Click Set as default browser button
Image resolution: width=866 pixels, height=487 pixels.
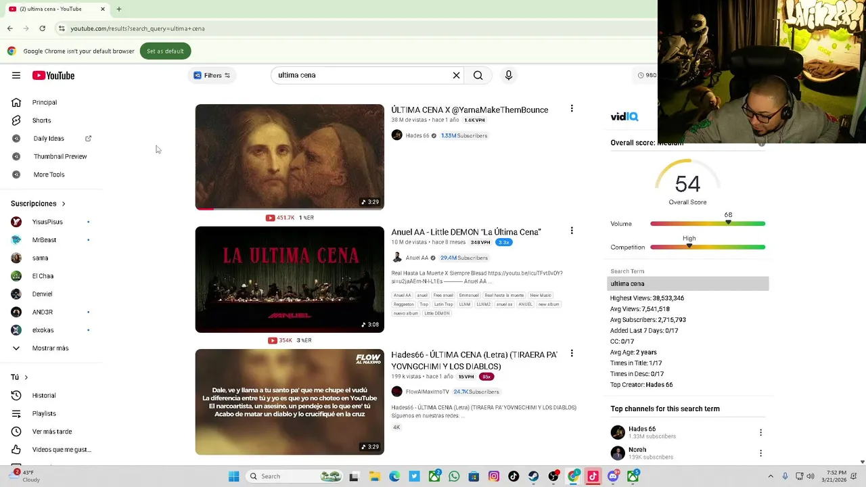tap(165, 51)
